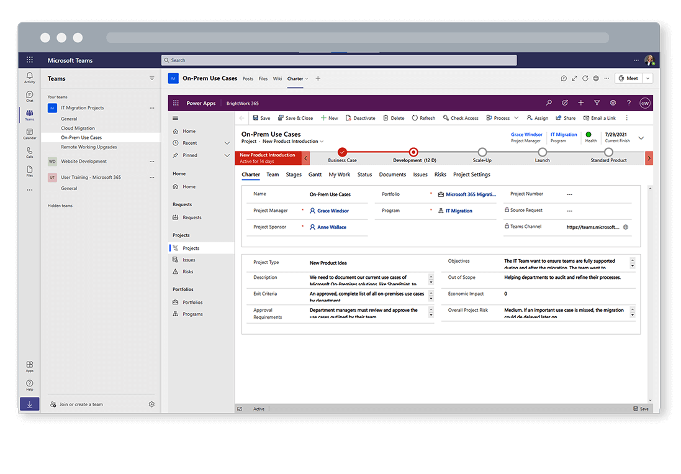Switch to the Posts channel tab

click(248, 79)
